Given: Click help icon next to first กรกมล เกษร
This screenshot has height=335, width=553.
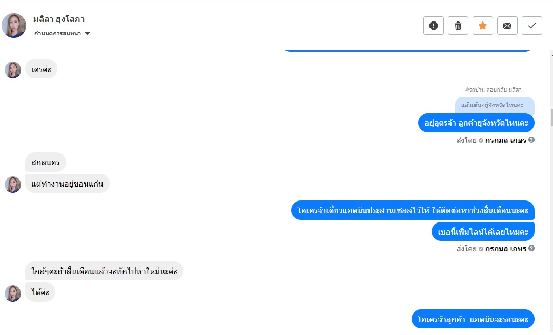Looking at the screenshot, I should (531, 140).
